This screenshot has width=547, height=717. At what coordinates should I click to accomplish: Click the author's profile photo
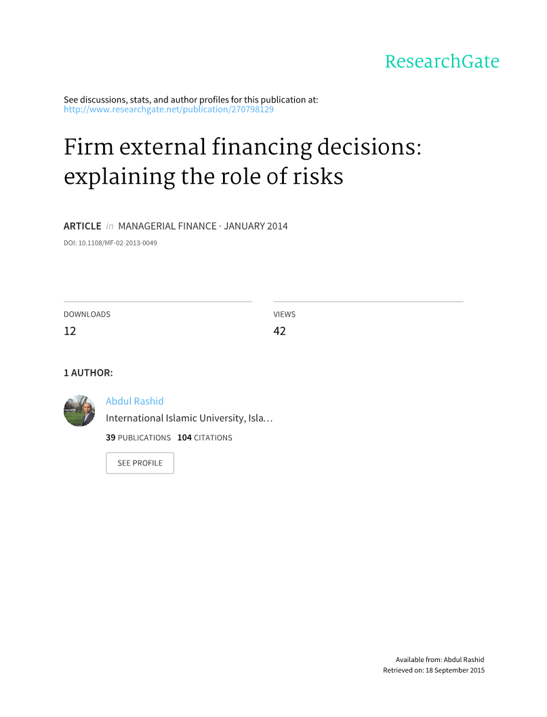[x=79, y=410]
